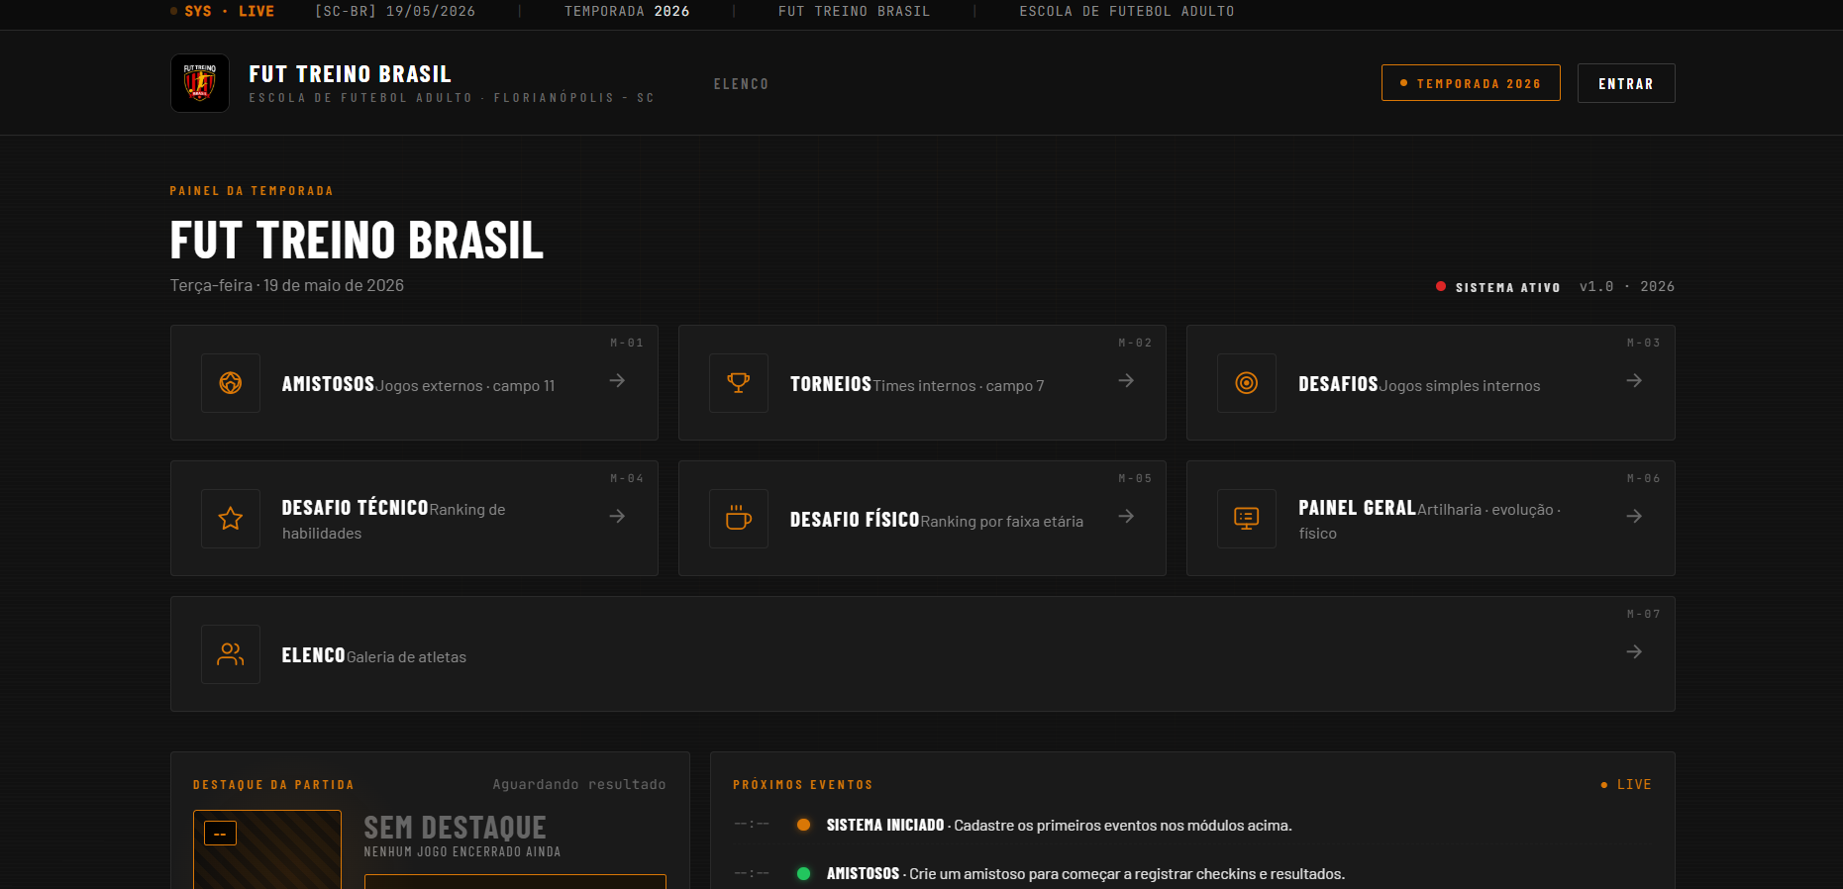Viewport: 1843px width, 889px height.
Task: Follow the arrow on the Amistosos card
Action: click(617, 380)
